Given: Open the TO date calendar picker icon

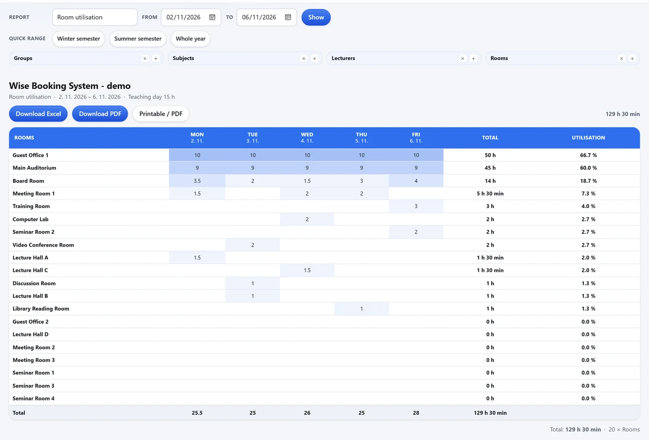Looking at the screenshot, I should pos(288,17).
